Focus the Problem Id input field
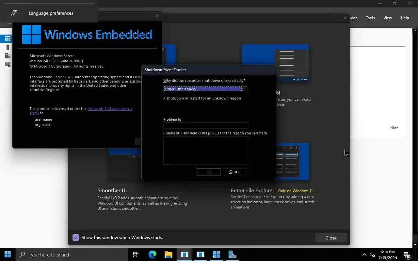 coord(205,126)
